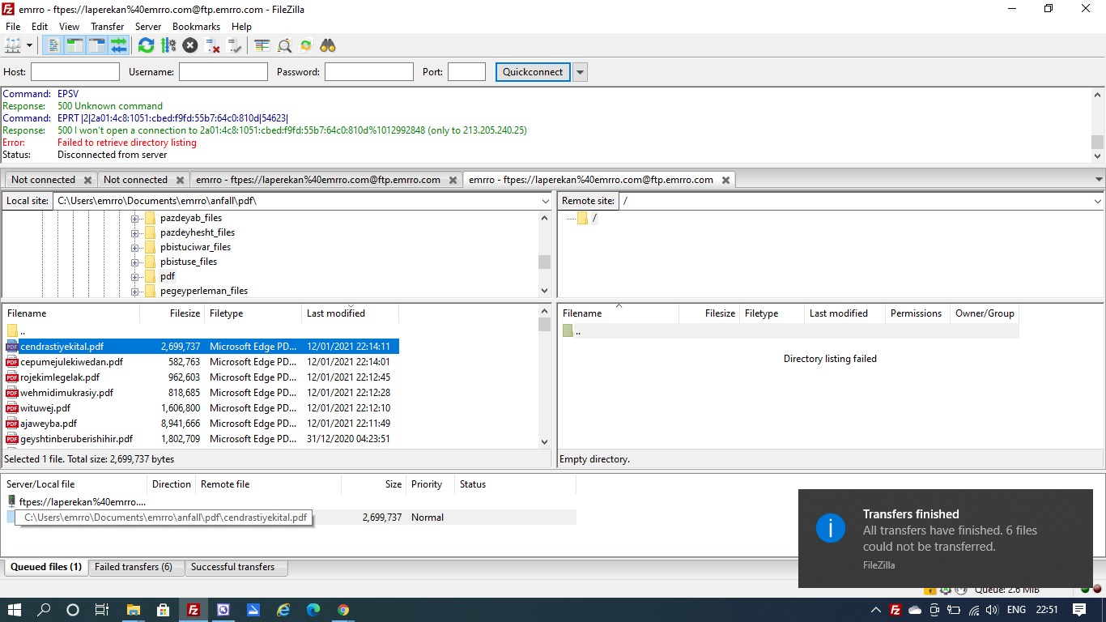Sort remote files by Permissions column
This screenshot has height=622, width=1106.
(916, 313)
